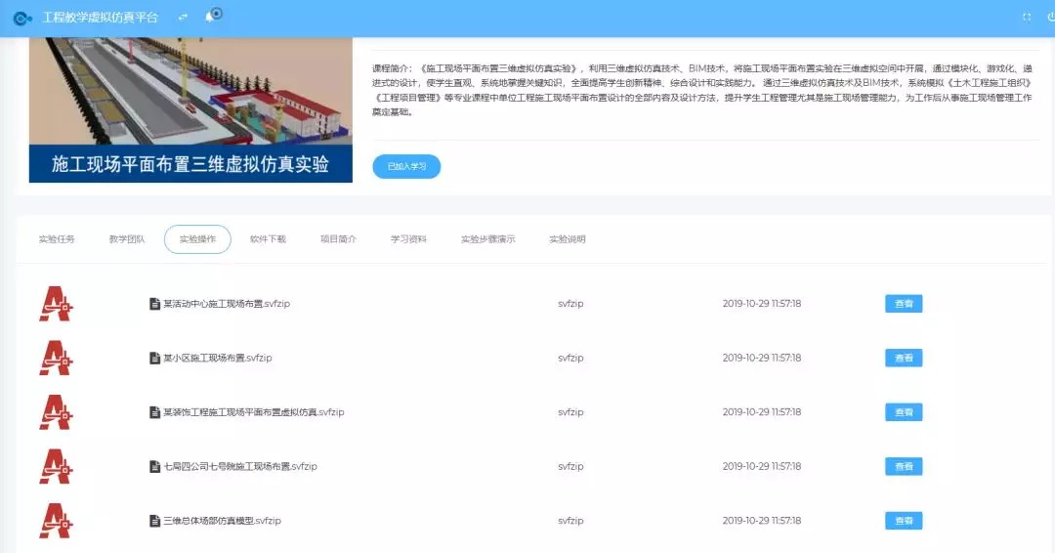The width and height of the screenshot is (1055, 553).
Task: Click document icon beside 某活动中心施工现场布置.svfzip
Action: [x=154, y=304]
